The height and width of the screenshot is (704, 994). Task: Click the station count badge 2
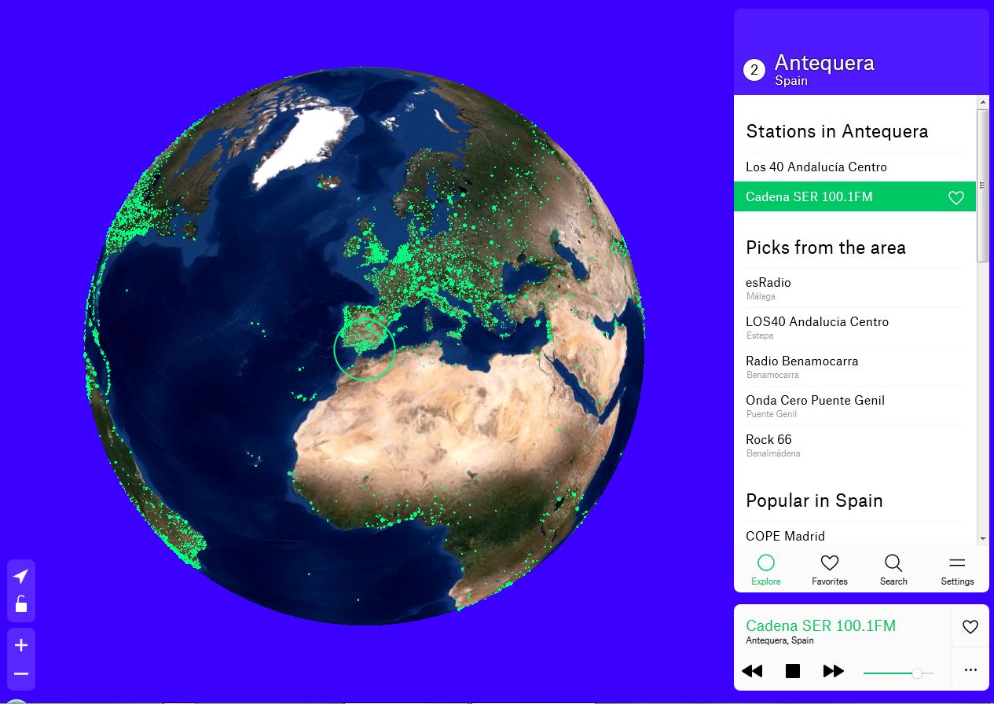click(x=754, y=70)
